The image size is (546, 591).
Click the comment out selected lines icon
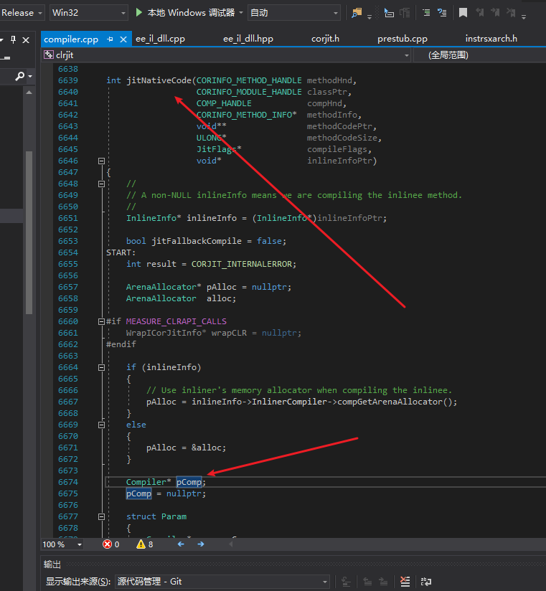coord(426,13)
